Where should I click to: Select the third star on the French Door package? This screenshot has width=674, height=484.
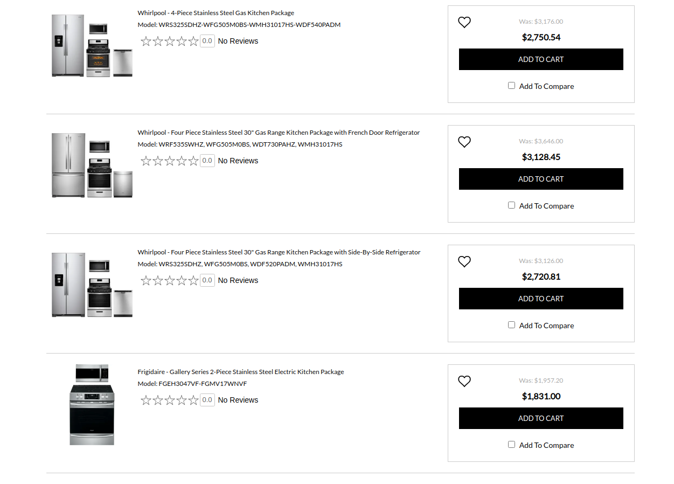(170, 160)
